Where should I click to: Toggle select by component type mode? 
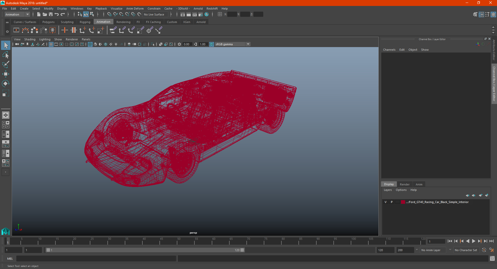pos(92,14)
